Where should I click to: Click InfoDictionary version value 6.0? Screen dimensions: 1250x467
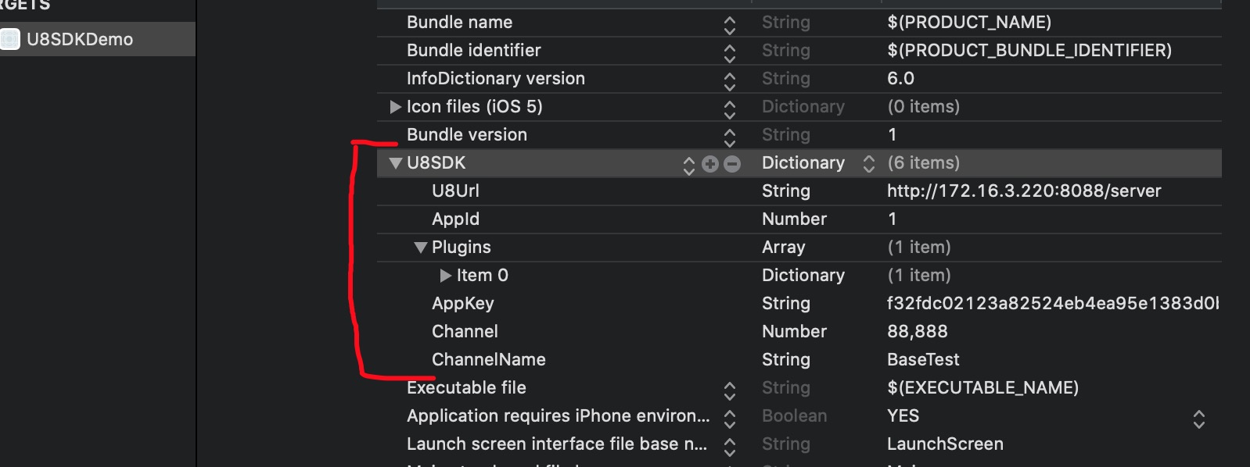pos(900,79)
